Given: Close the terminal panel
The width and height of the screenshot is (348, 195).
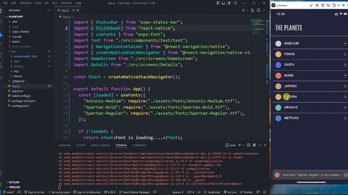Looking at the screenshot, I should click(265, 145).
